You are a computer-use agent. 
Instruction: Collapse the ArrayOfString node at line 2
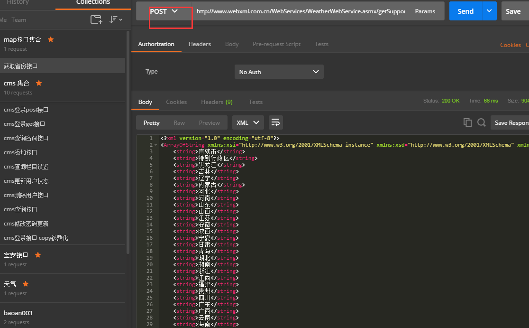point(155,145)
